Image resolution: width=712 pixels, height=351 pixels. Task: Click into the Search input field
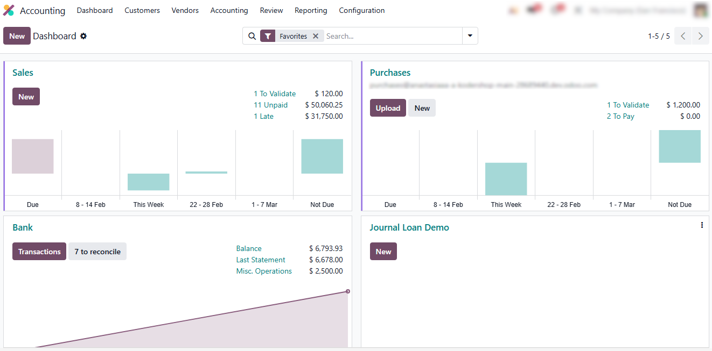click(392, 36)
